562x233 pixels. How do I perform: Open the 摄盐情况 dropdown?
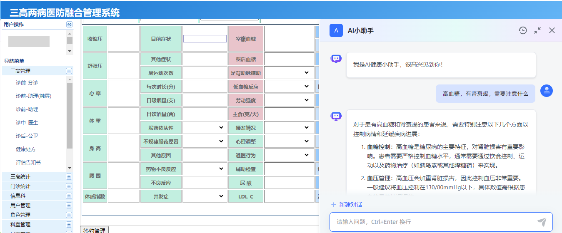[289, 128]
